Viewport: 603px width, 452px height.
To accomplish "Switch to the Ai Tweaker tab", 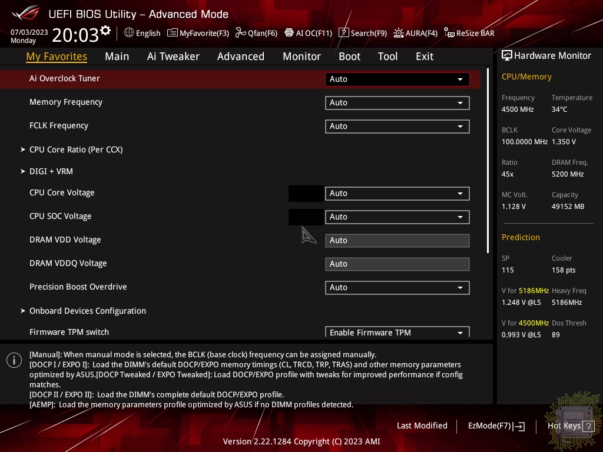I will pos(173,56).
